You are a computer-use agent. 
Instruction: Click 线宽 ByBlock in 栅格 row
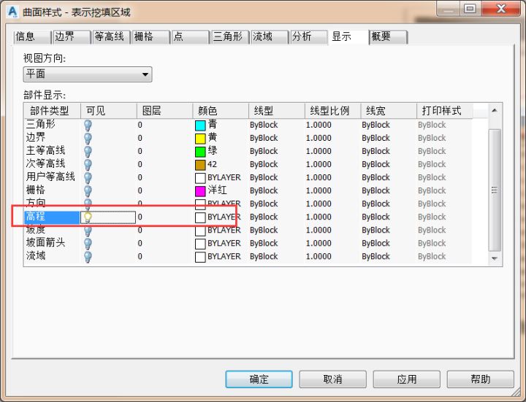tap(376, 190)
